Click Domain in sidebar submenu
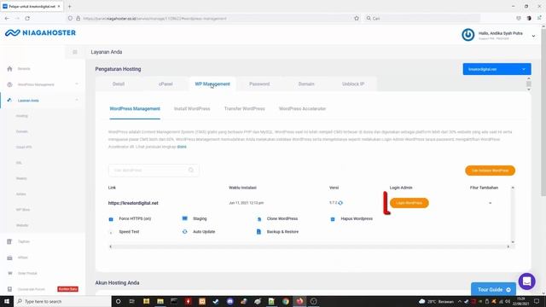Image resolution: width=546 pixels, height=307 pixels. click(x=22, y=131)
